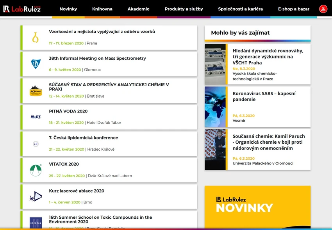This screenshot has height=230, width=332.
Task: Expand the Společnosti a kariéra menu
Action: pyautogui.click(x=240, y=9)
